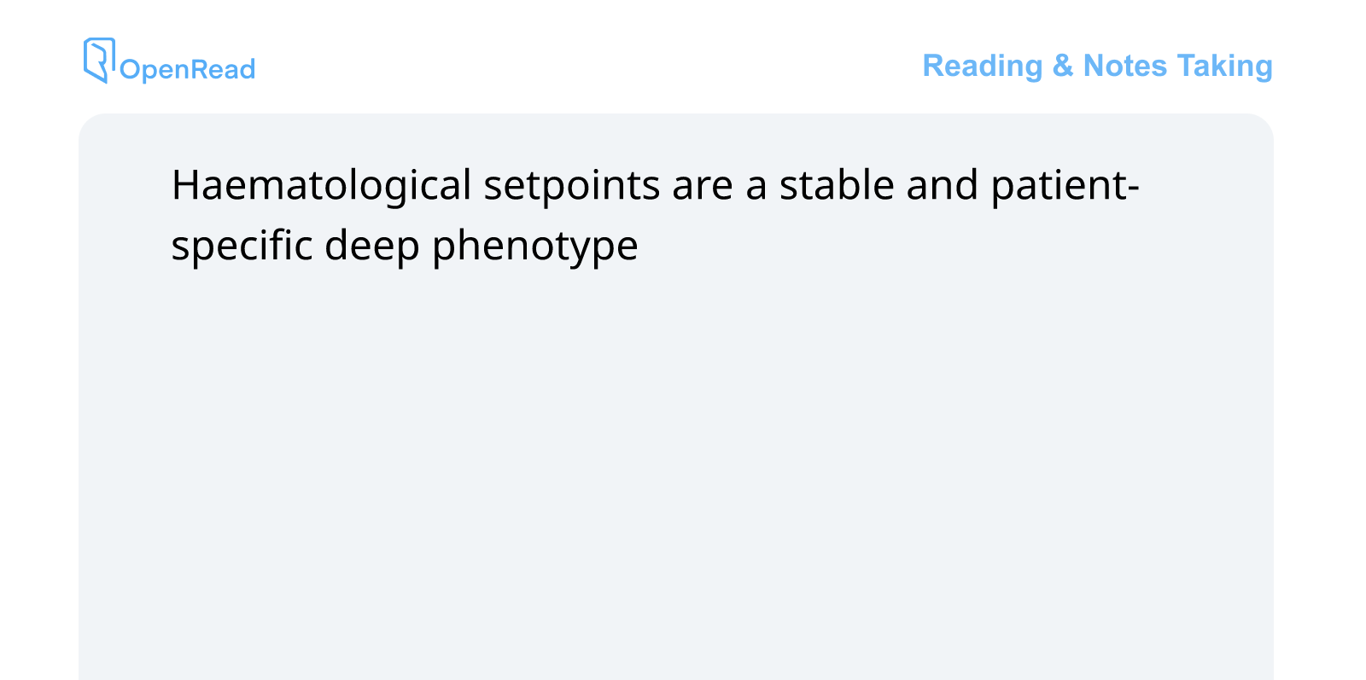Click the word Haematological in the title

coord(322,185)
